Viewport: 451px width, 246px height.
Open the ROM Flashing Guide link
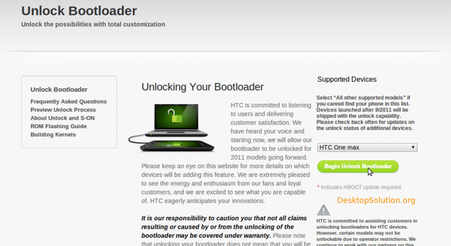[59, 126]
